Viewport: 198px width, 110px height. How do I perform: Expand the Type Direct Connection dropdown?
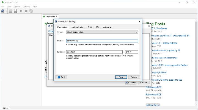click(102, 32)
